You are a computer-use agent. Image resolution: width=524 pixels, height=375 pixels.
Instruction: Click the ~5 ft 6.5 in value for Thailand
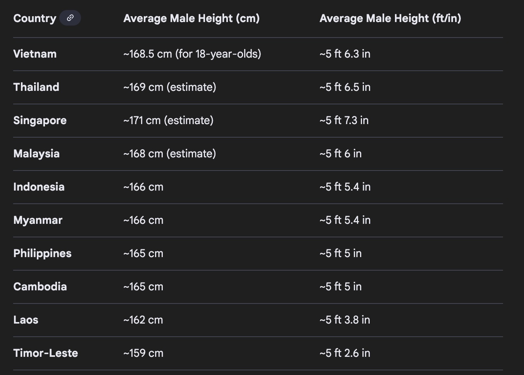pos(345,87)
